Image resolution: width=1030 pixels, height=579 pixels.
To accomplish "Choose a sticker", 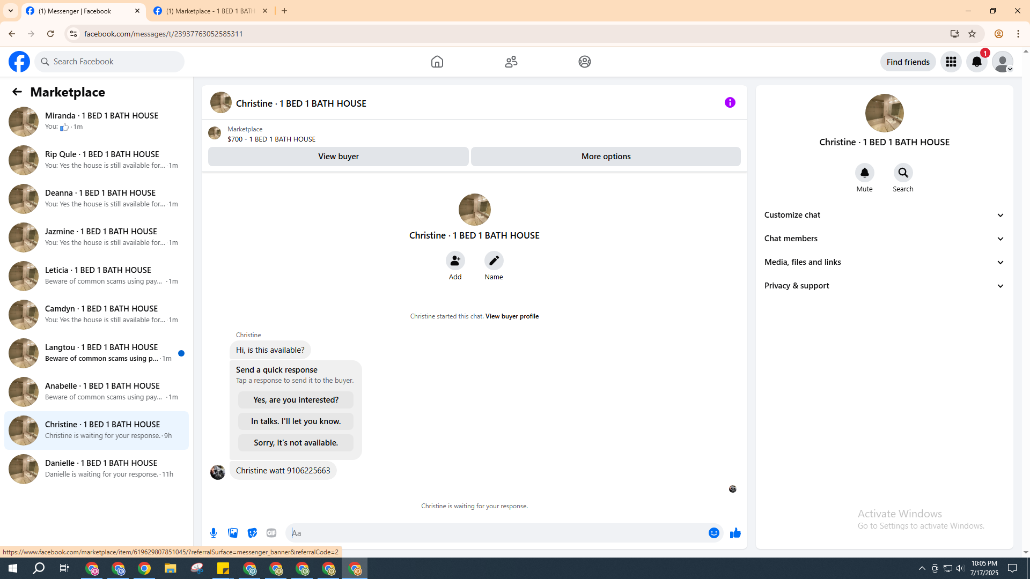I will [252, 533].
